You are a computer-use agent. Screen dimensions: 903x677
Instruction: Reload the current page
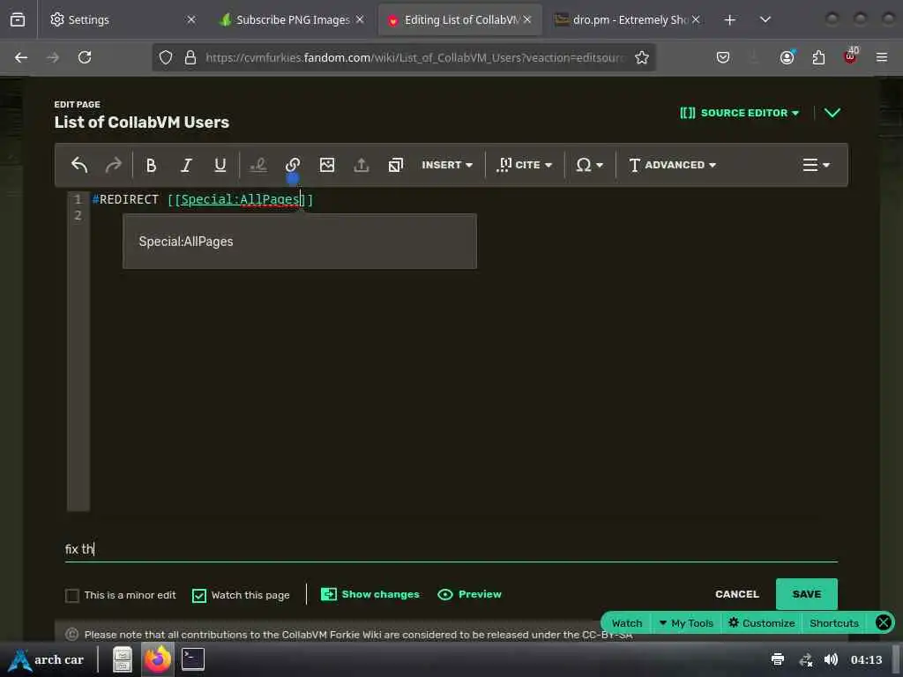(85, 57)
